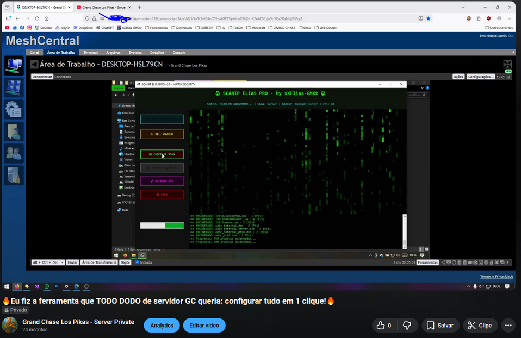Reload the browser page

pyautogui.click(x=37, y=18)
